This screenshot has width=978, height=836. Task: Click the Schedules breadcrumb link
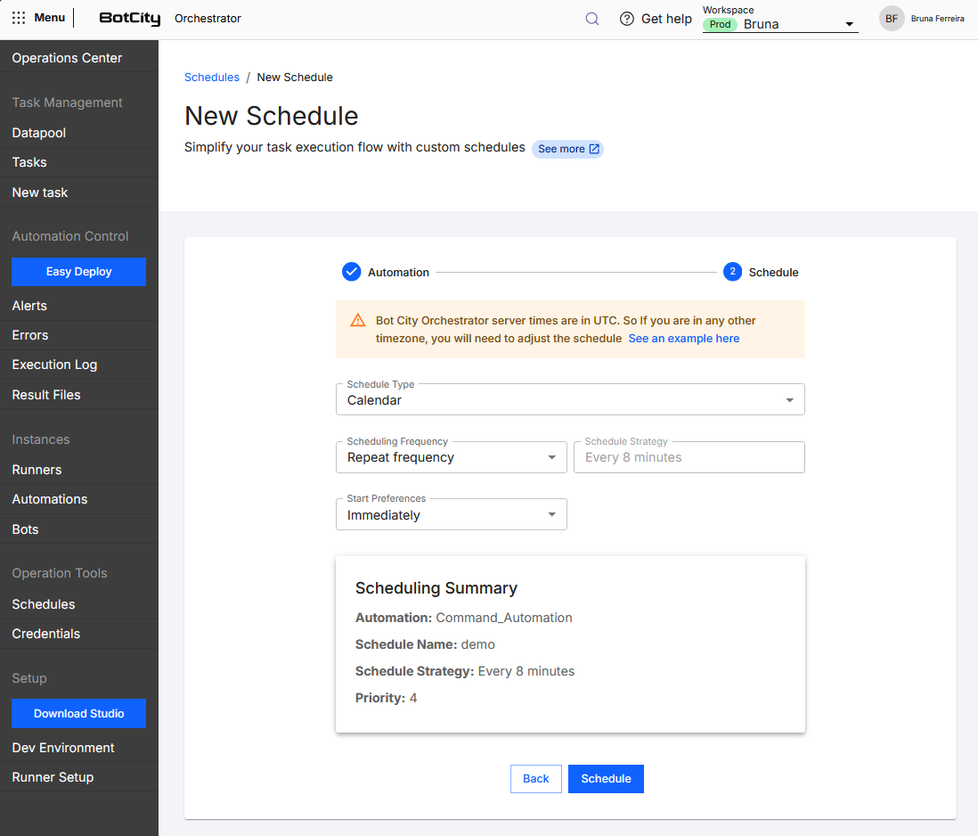coord(211,78)
